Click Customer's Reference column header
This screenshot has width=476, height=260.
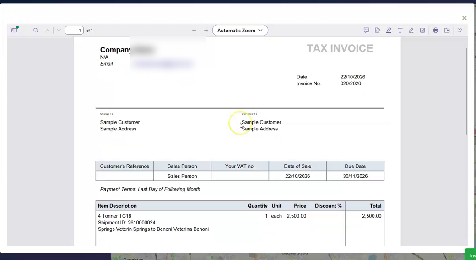(x=124, y=166)
